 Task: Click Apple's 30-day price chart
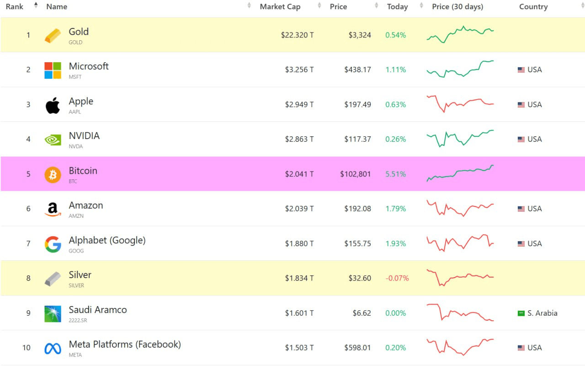pyautogui.click(x=460, y=104)
